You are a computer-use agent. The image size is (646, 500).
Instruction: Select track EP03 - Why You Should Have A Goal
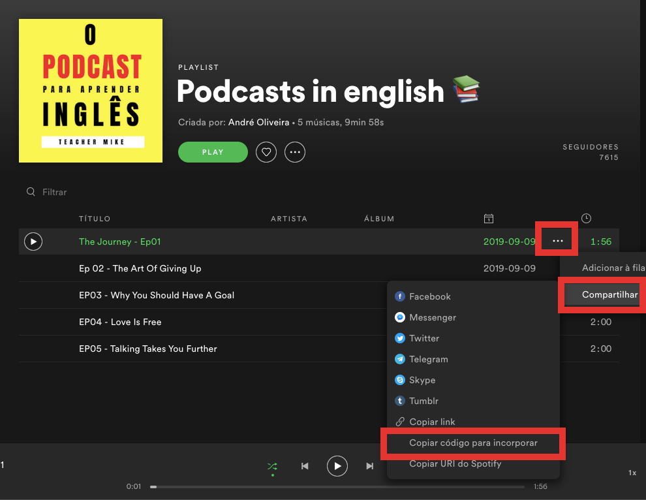157,295
